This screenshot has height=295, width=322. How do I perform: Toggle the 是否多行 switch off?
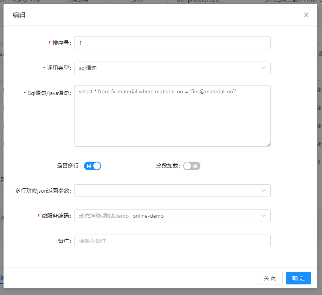93,166
